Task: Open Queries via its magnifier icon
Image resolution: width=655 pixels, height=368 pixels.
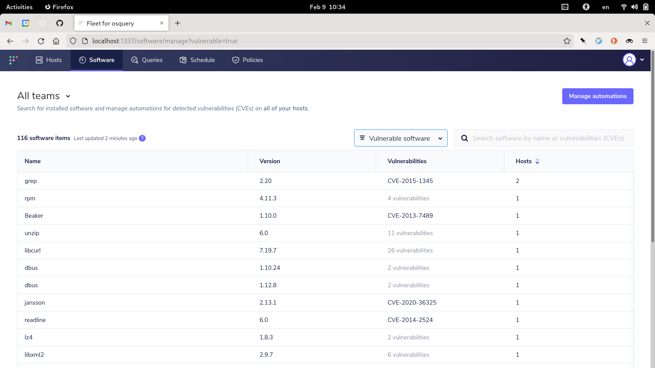Action: [134, 60]
